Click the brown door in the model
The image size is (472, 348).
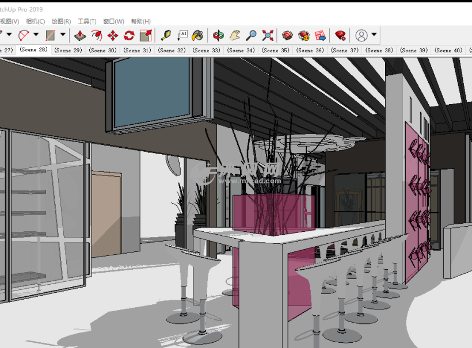pos(106,213)
